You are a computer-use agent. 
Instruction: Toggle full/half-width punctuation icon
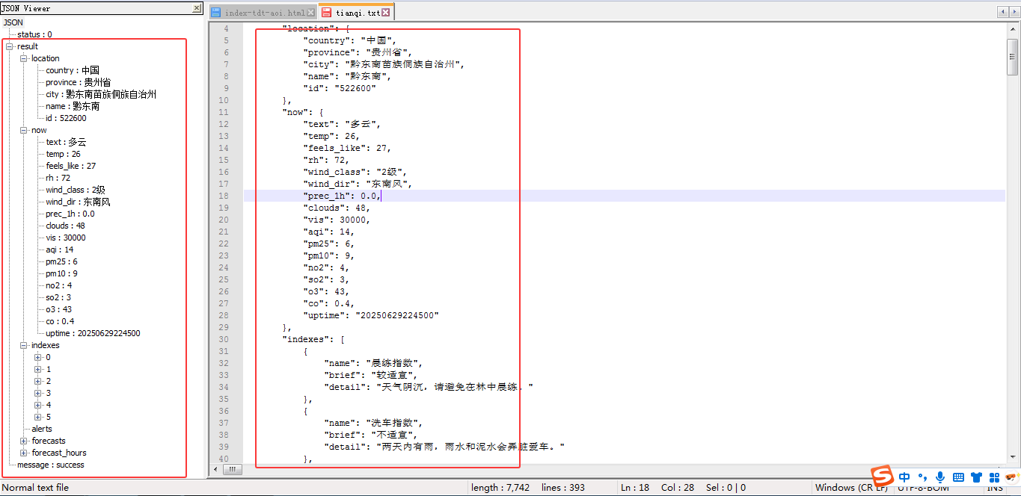click(x=923, y=477)
